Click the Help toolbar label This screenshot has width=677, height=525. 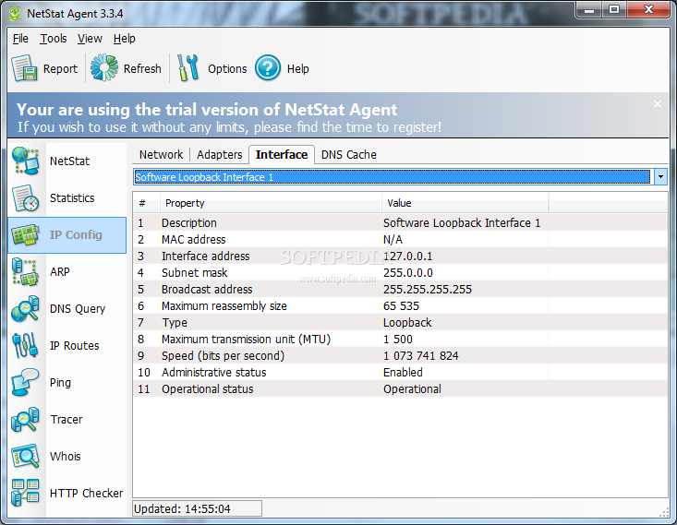(x=298, y=69)
